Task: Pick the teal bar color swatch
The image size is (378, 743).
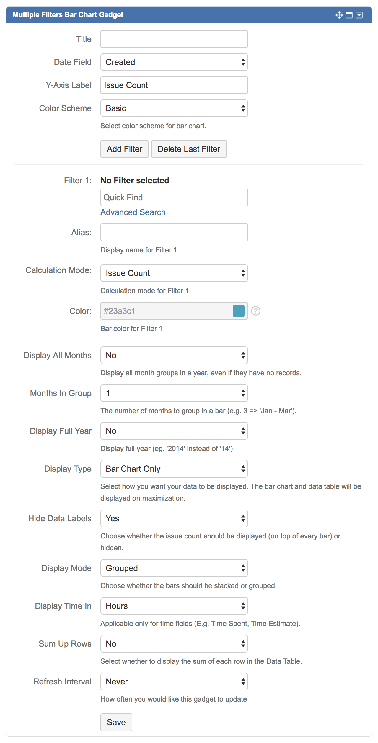Action: point(238,311)
